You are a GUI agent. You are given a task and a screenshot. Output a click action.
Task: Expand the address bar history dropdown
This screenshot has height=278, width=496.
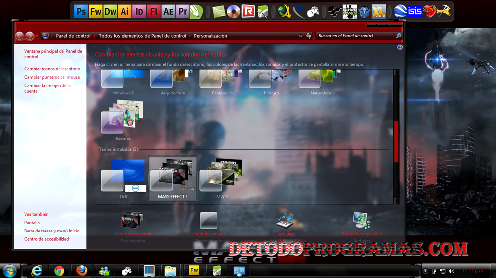click(x=300, y=36)
